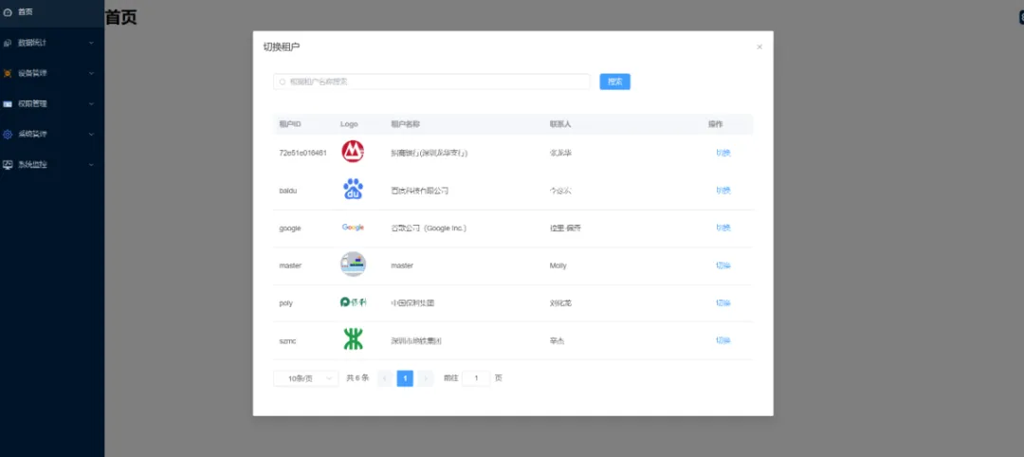
Task: Click the 设备管理 device icon in sidebar
Action: pyautogui.click(x=8, y=73)
